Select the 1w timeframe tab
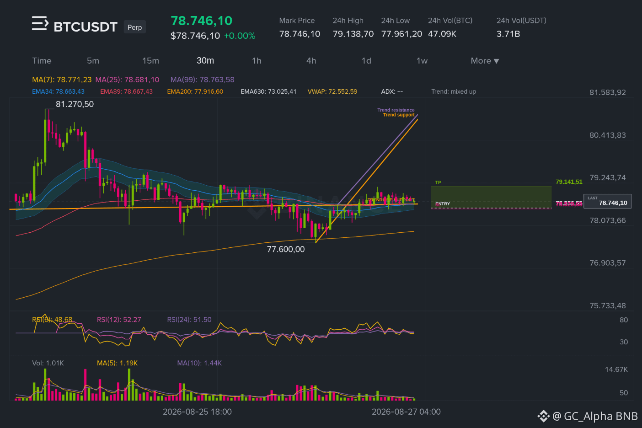 tap(422, 61)
